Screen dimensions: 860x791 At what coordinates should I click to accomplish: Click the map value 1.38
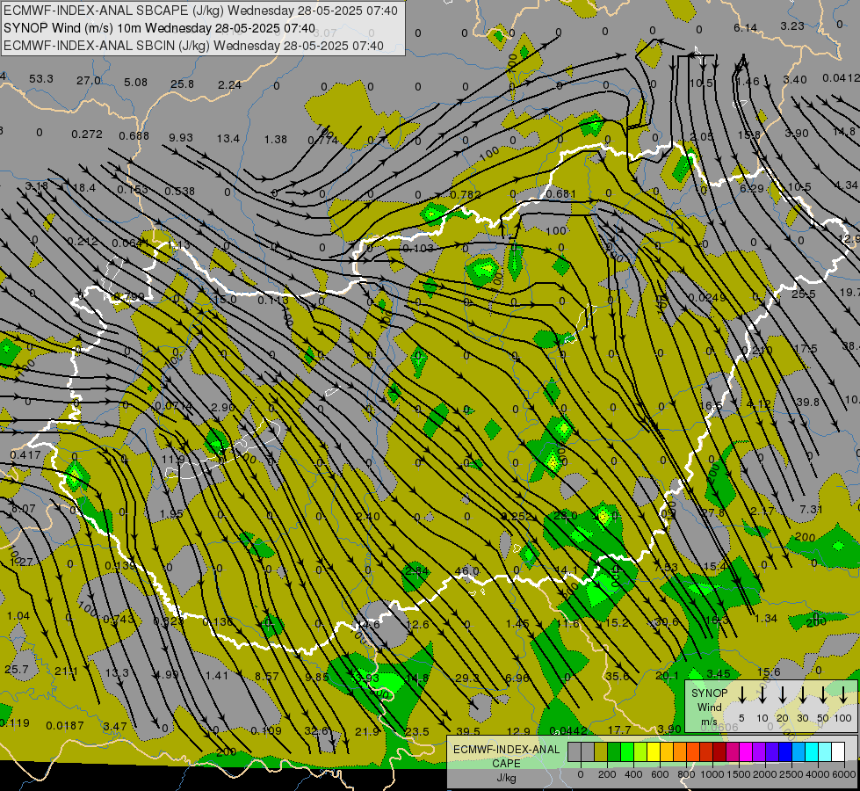275,140
